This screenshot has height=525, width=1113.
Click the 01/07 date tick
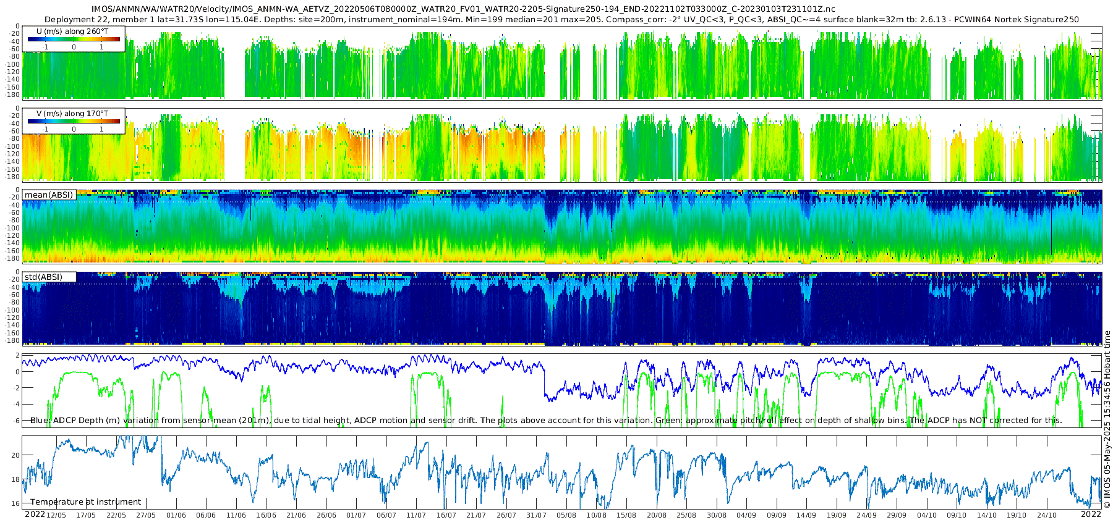[x=356, y=515]
